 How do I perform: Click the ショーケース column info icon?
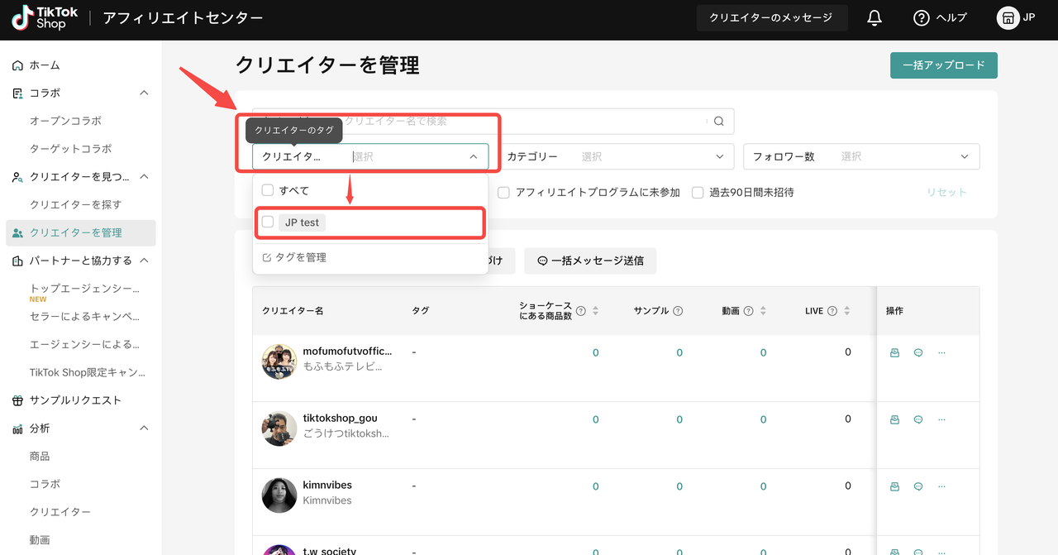pyautogui.click(x=581, y=311)
